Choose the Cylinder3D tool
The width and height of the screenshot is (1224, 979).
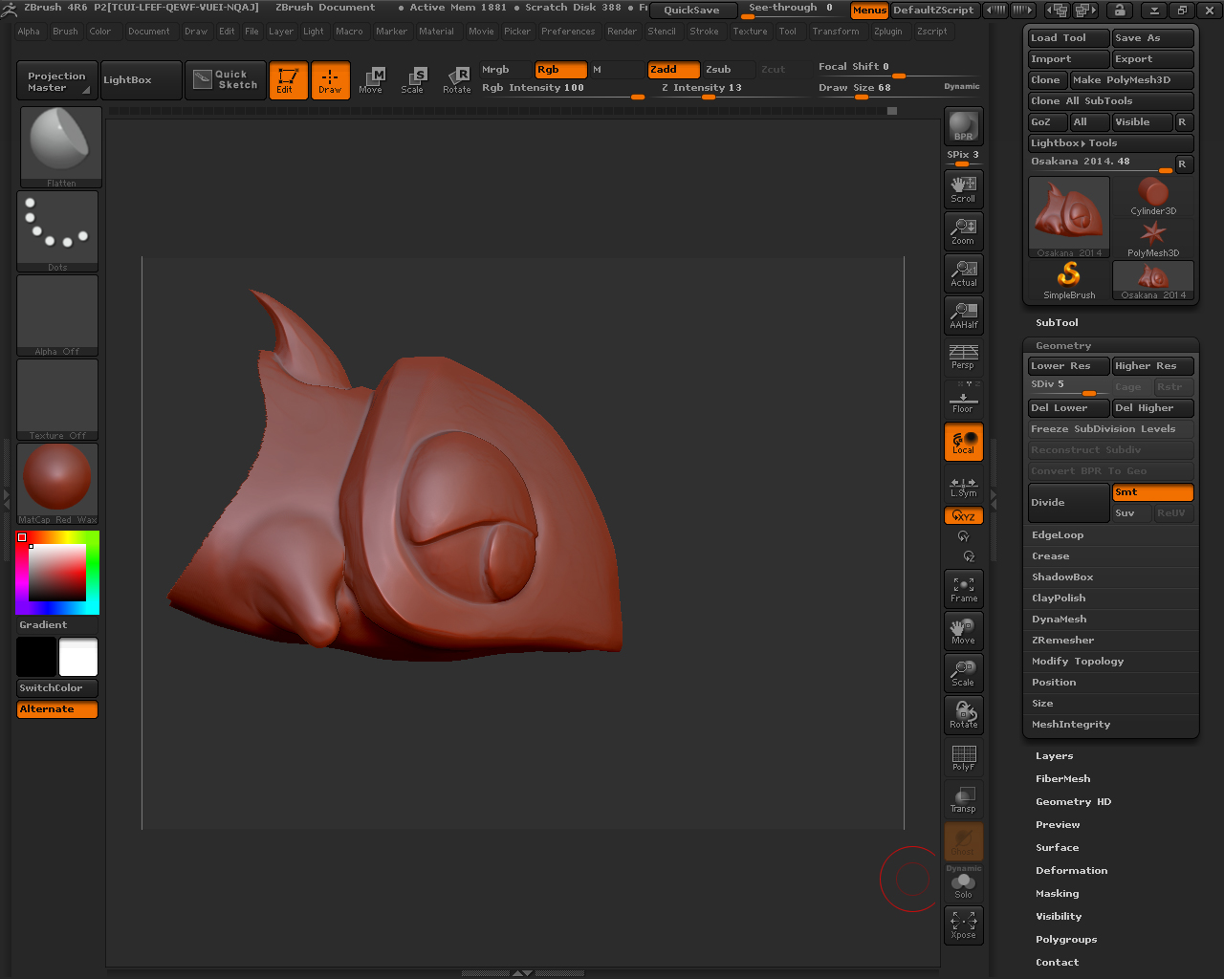1153,197
